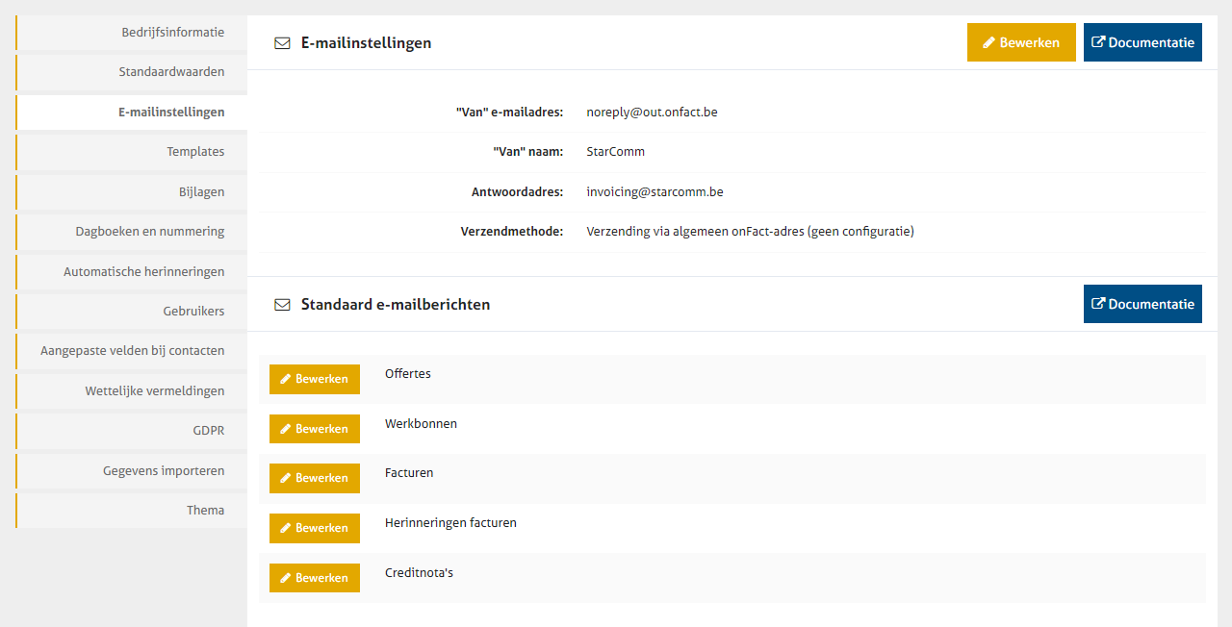This screenshot has height=627, width=1232.
Task: Open Bedrijfsinformatie settings section
Action: 172,33
